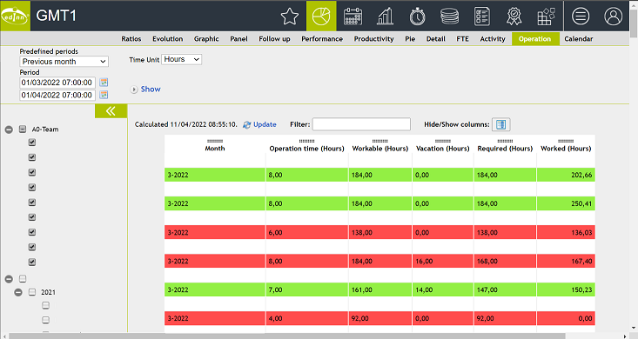Click the Worked value 250,41

point(581,203)
